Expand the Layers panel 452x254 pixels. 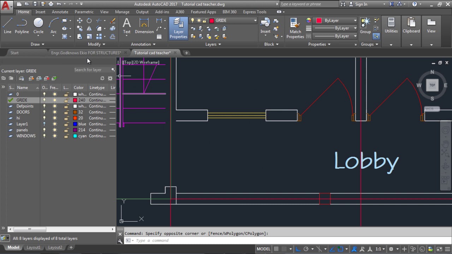point(213,44)
